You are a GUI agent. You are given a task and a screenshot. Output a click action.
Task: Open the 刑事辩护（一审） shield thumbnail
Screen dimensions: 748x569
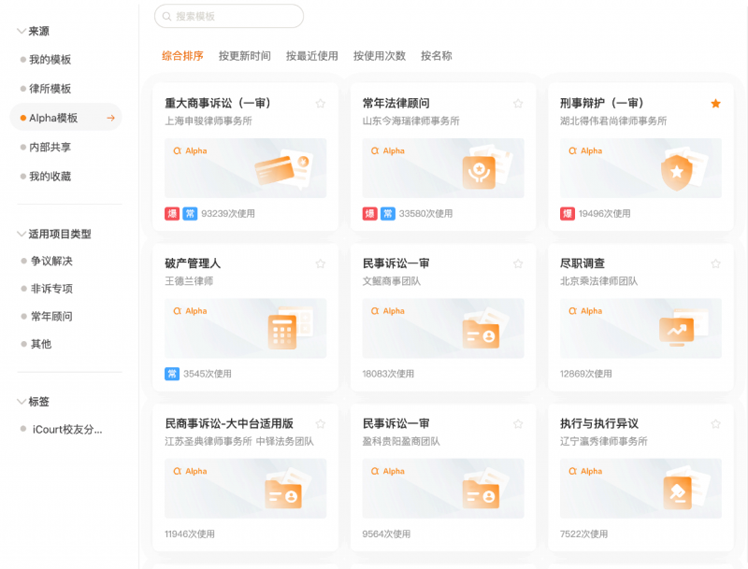tap(640, 168)
